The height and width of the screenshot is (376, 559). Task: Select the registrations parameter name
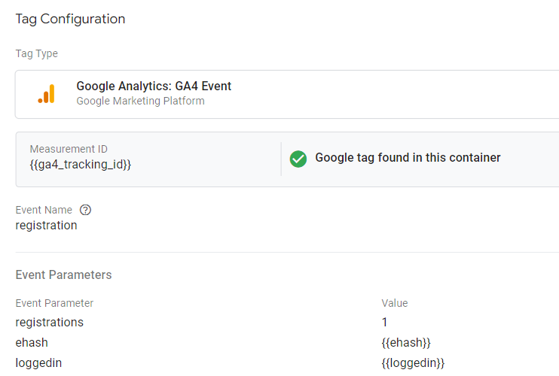tap(50, 322)
